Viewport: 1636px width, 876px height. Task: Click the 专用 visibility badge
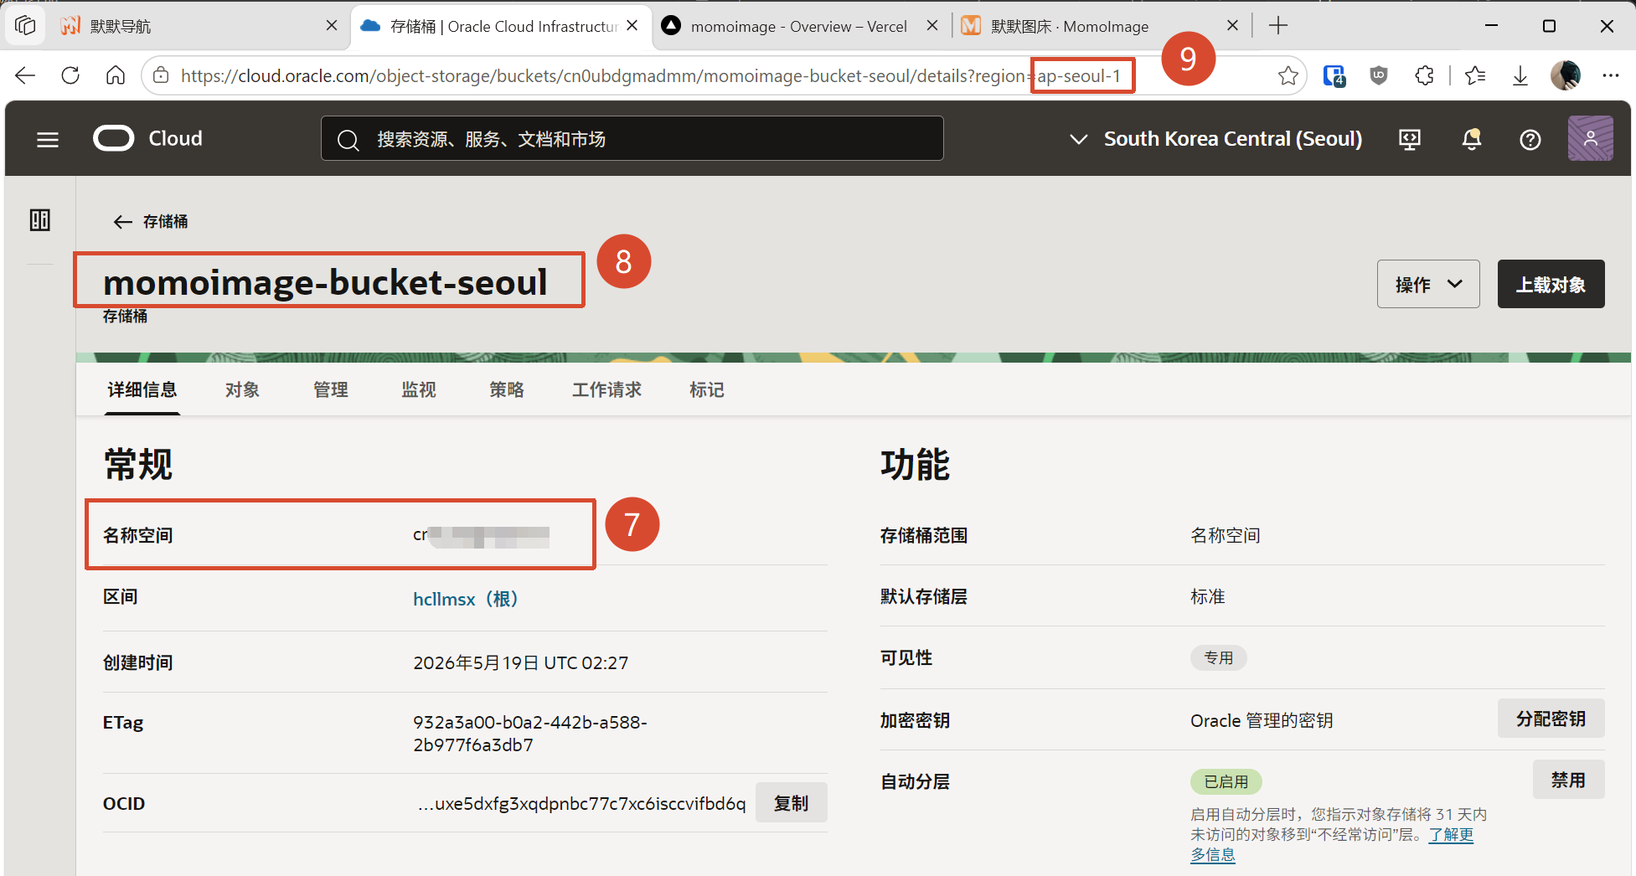click(x=1219, y=657)
